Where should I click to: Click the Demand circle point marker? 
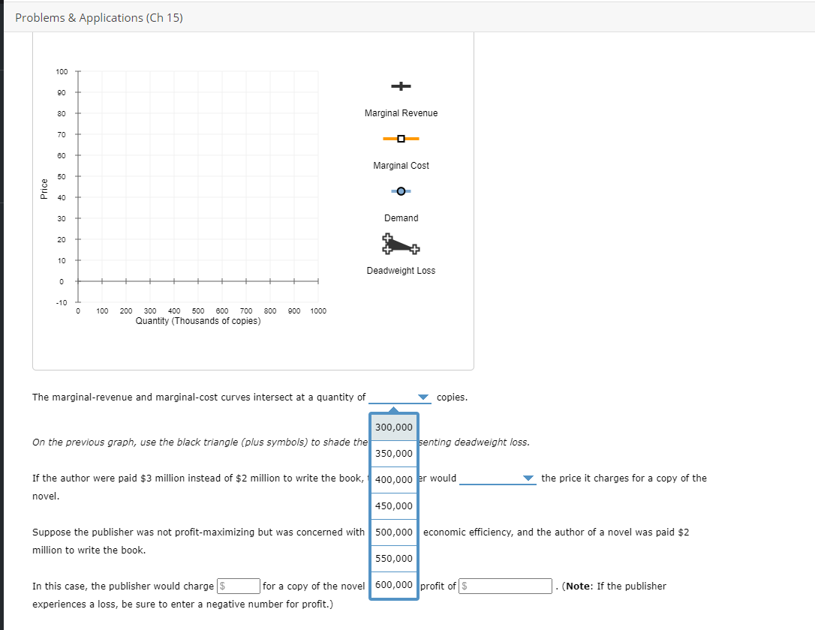[401, 191]
